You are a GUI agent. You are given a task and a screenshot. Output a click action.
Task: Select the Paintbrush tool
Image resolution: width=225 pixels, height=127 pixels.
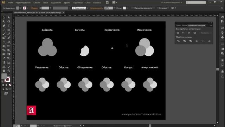[x=4, y=34]
